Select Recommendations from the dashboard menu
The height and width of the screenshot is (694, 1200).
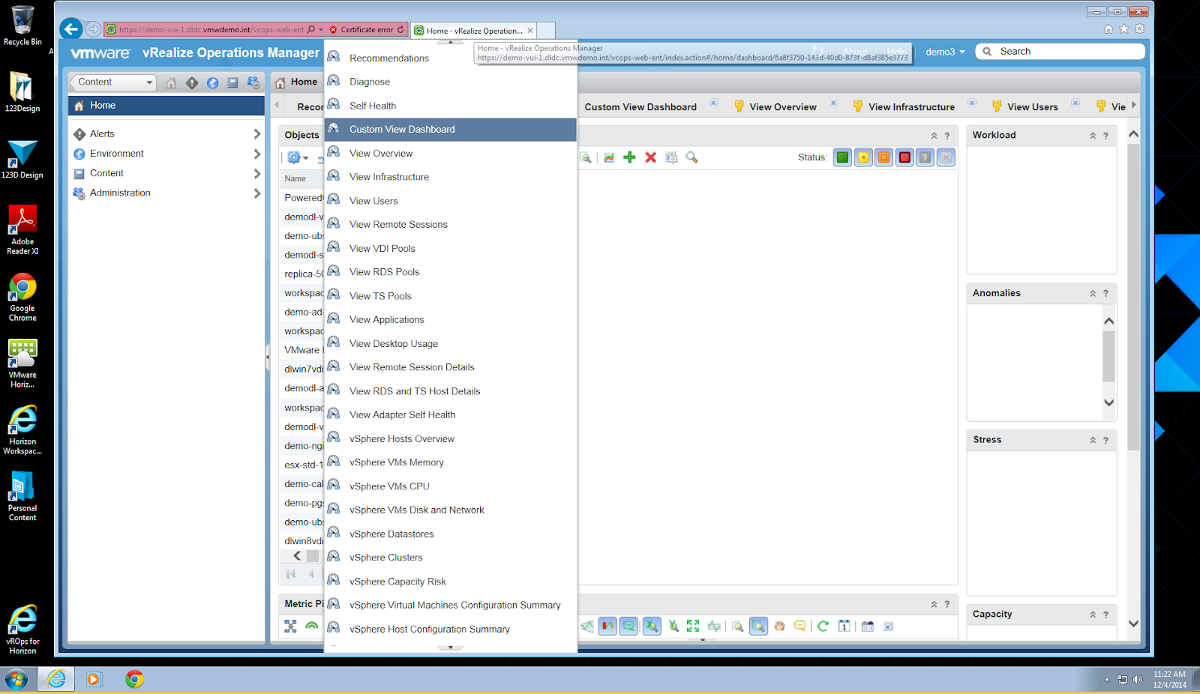click(x=450, y=58)
